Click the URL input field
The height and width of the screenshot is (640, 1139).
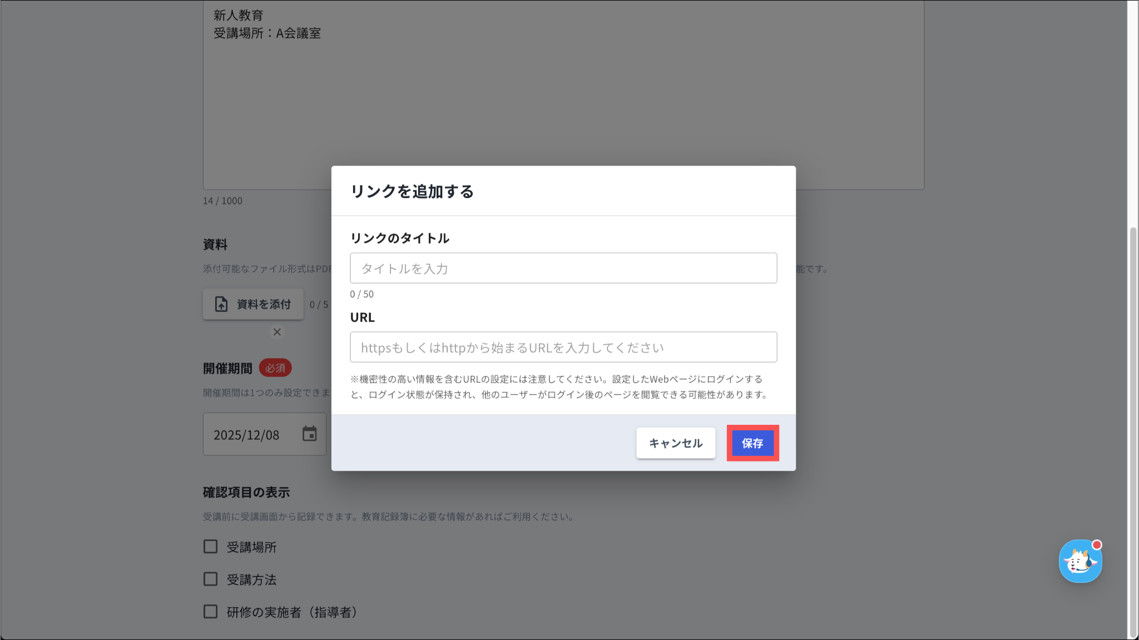pyautogui.click(x=563, y=348)
